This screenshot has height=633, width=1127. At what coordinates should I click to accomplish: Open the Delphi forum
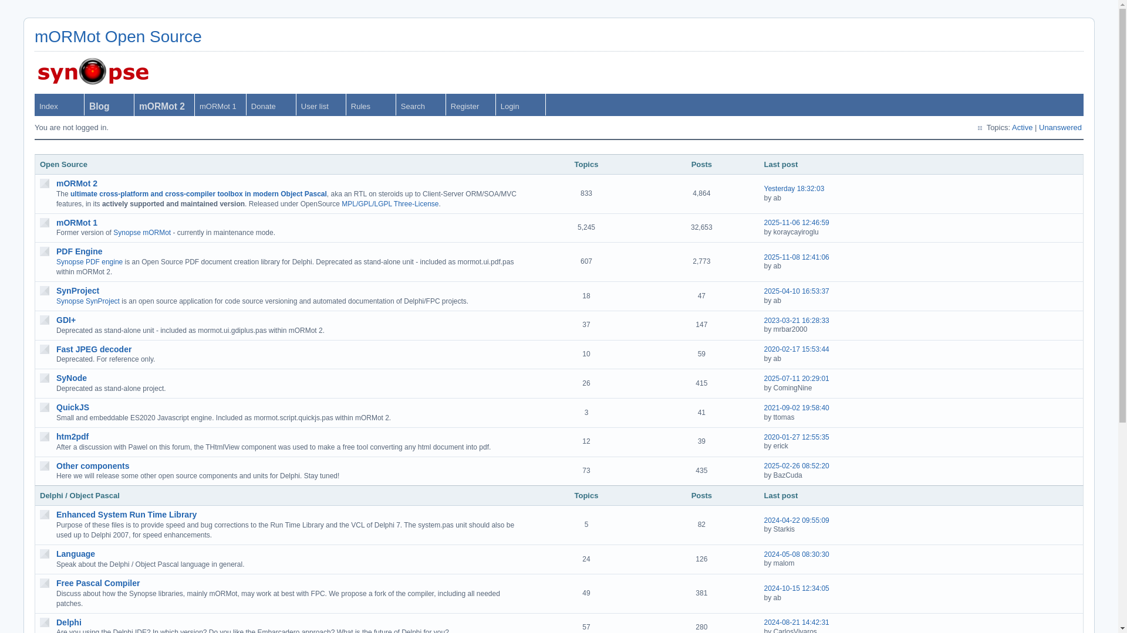click(x=69, y=622)
